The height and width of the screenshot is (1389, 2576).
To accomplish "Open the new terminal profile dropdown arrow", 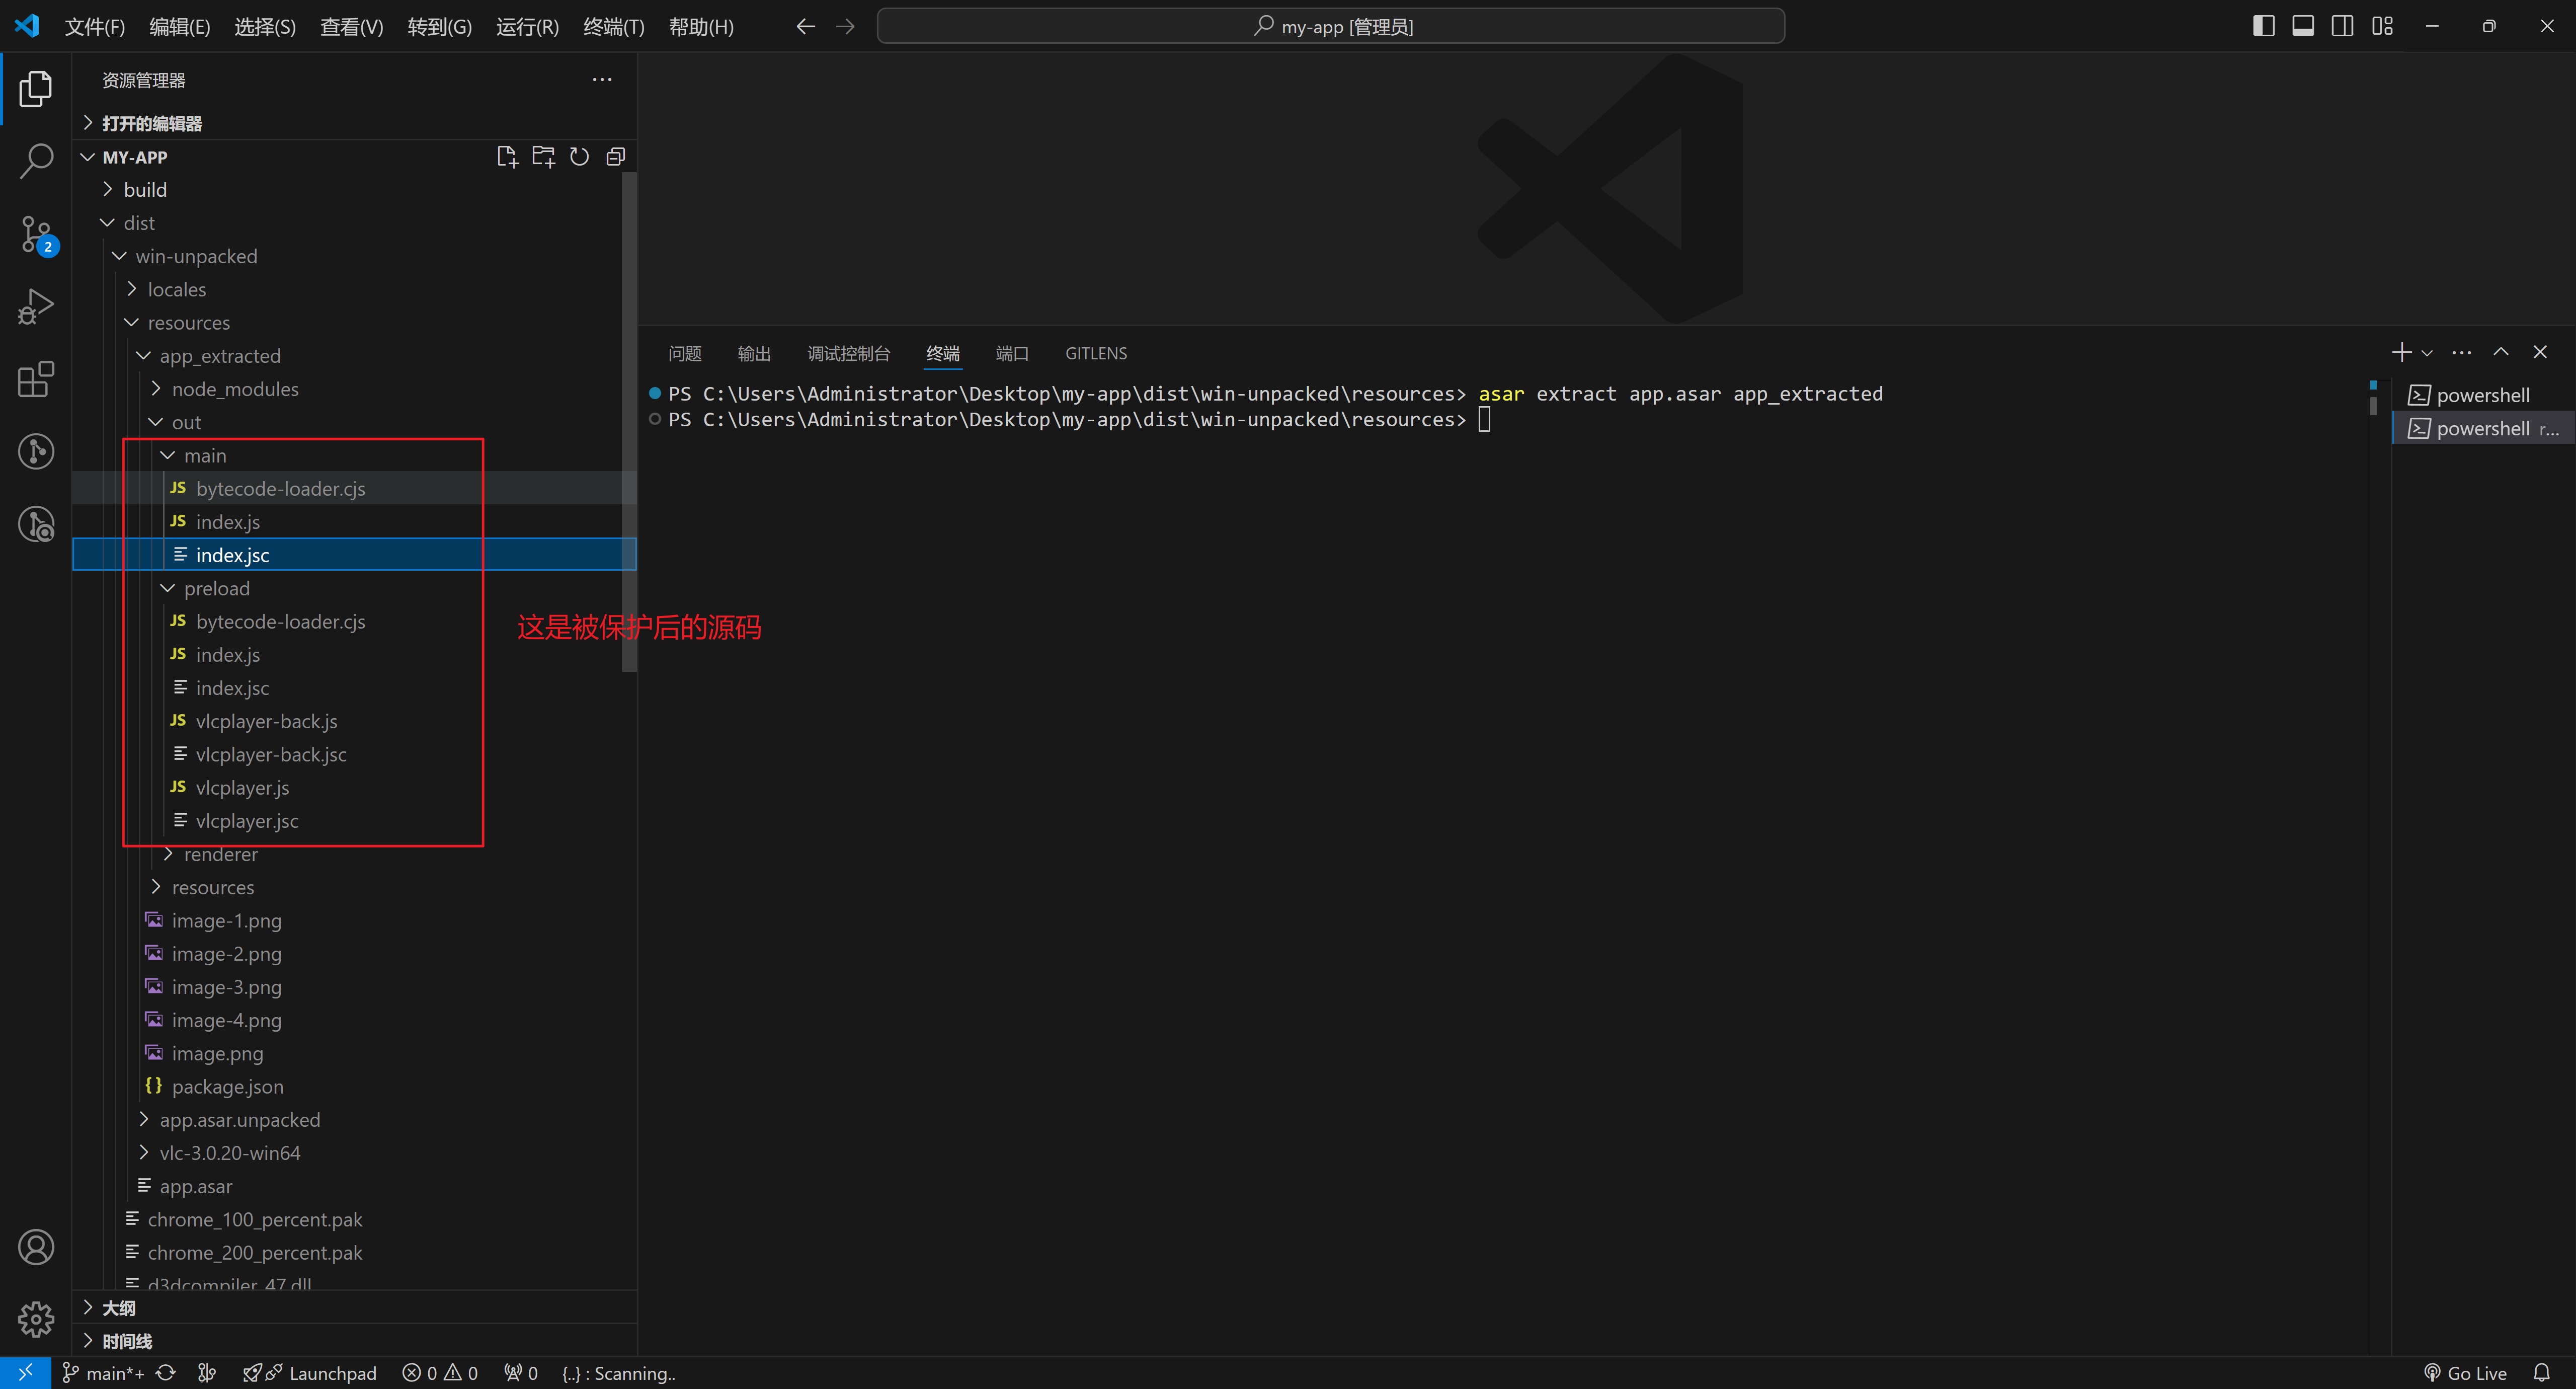I will [x=2427, y=352].
